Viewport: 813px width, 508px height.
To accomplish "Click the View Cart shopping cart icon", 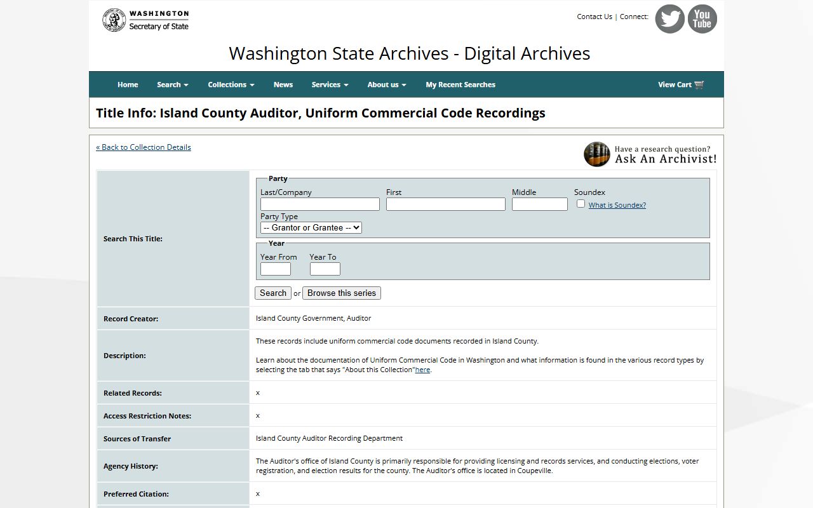I will click(699, 84).
